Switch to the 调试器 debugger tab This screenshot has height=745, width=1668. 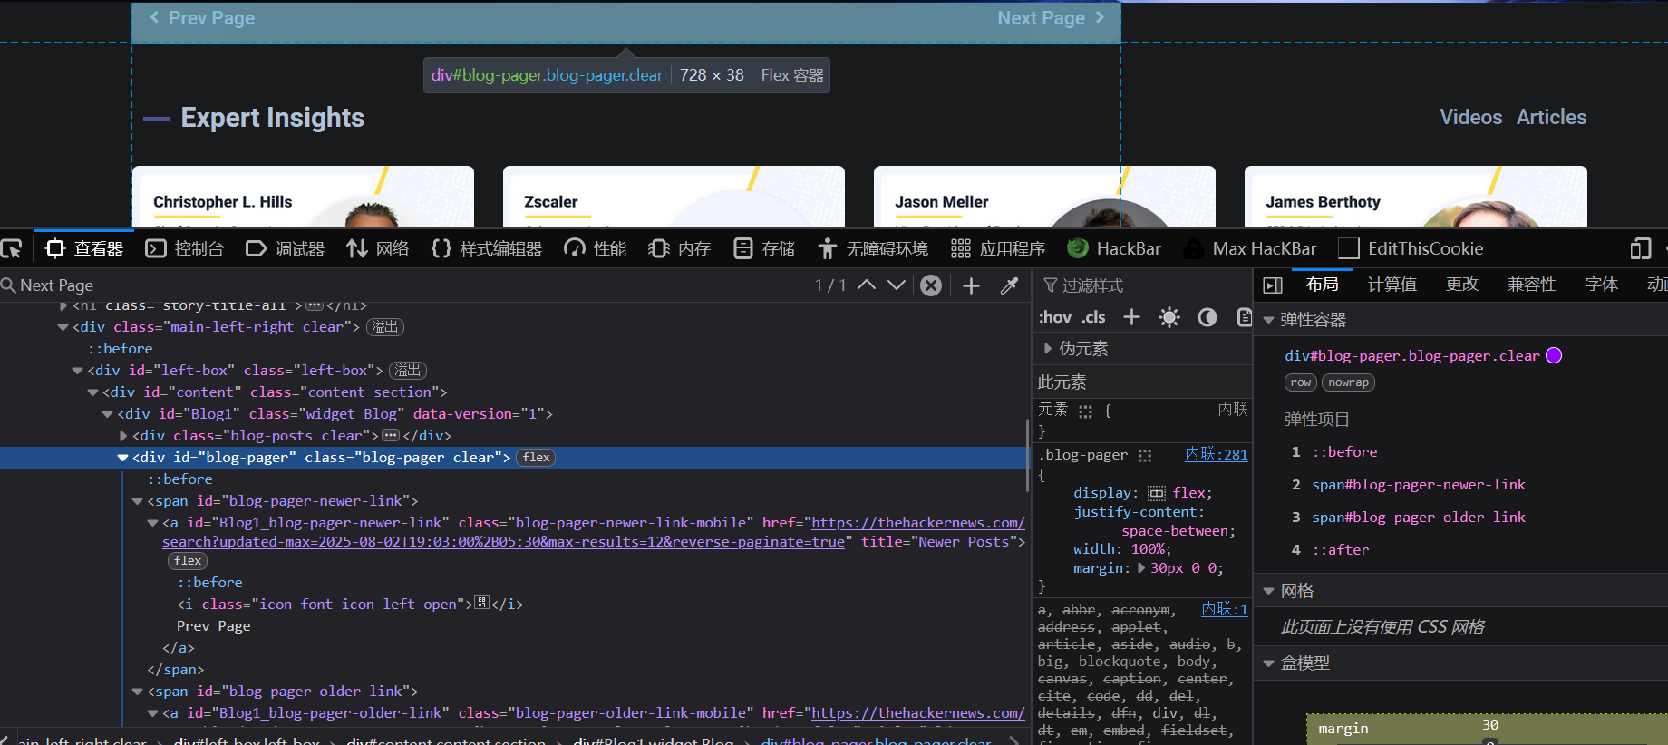(286, 248)
